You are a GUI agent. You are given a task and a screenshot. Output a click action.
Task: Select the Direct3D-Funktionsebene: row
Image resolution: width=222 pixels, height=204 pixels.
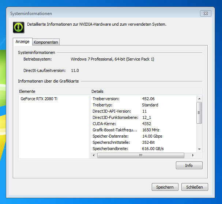point(143,117)
